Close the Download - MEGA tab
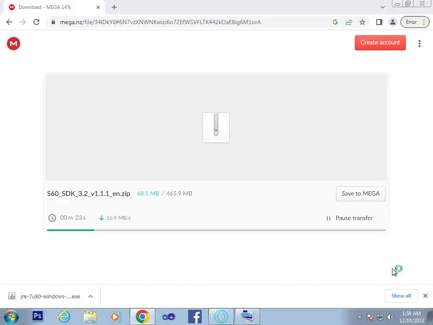The width and height of the screenshot is (433, 325). click(x=98, y=7)
